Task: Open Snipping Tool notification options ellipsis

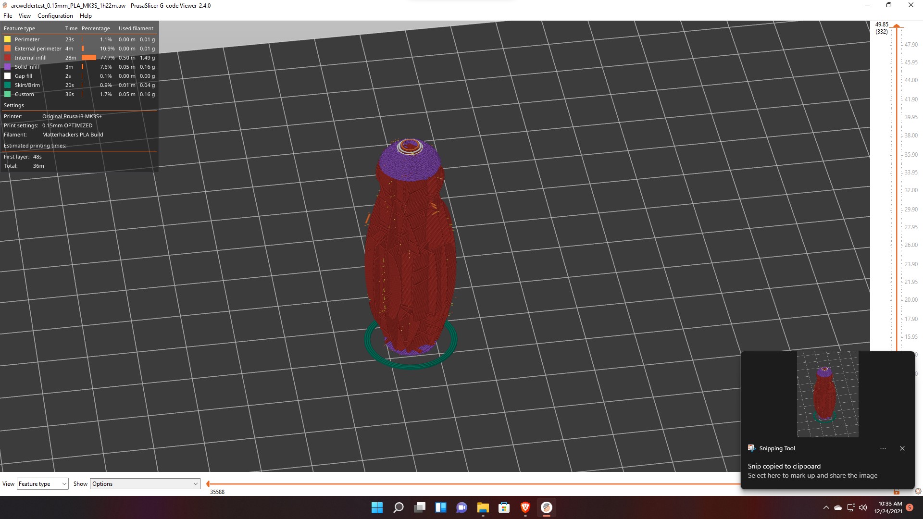Action: (x=883, y=448)
